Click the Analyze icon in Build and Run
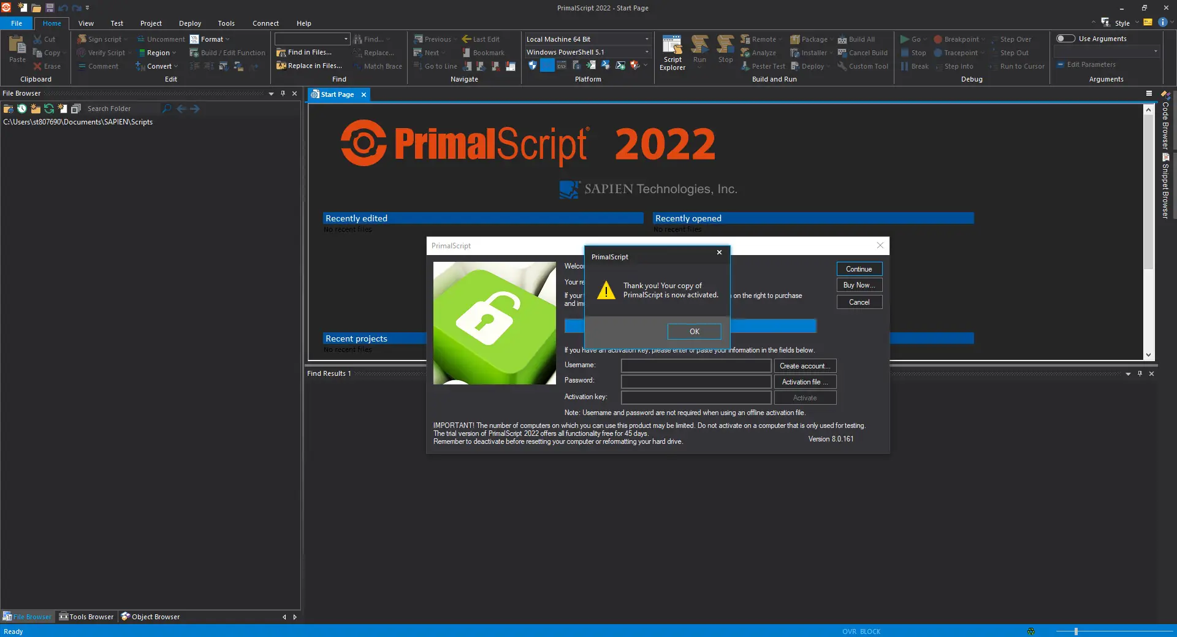Viewport: 1177px width, 637px height. [x=745, y=53]
